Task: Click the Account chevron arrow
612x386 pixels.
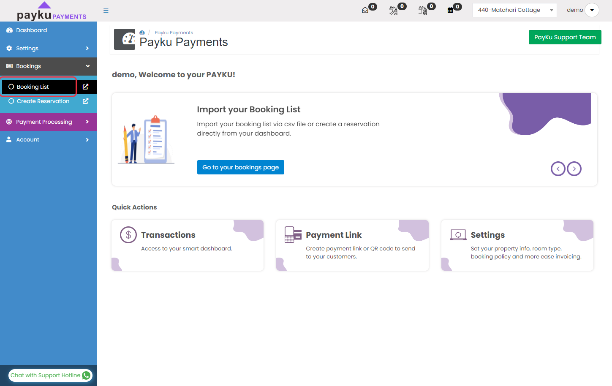Action: tap(87, 140)
